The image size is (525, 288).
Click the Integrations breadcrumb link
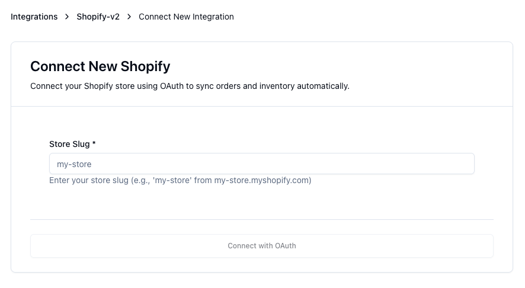click(x=34, y=17)
